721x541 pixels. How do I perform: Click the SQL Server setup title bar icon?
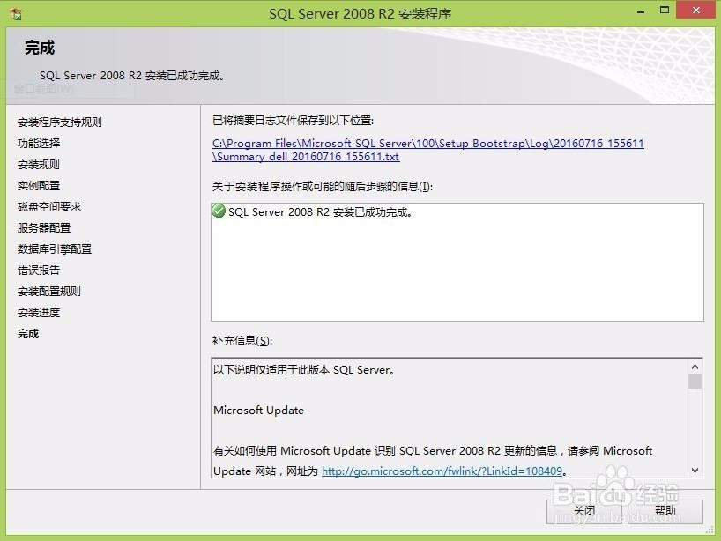click(x=15, y=14)
